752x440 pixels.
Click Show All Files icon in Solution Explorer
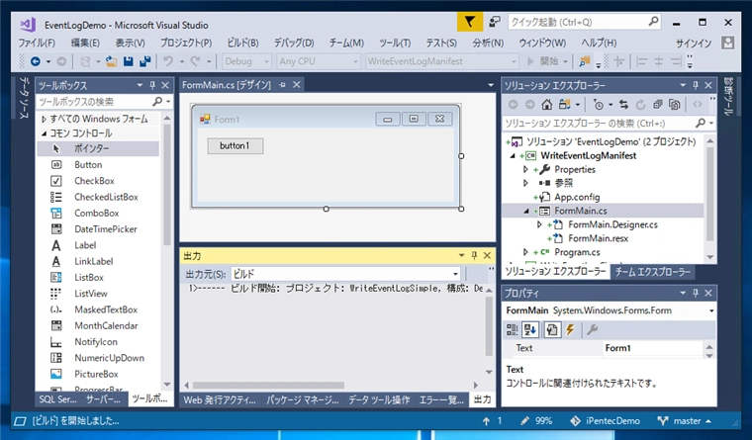pyautogui.click(x=674, y=105)
